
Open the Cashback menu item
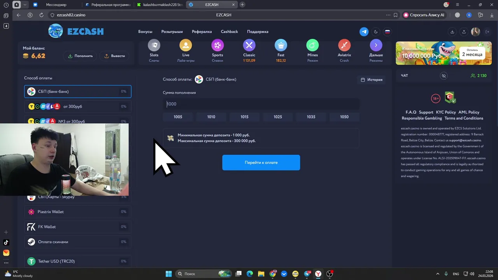tap(229, 31)
